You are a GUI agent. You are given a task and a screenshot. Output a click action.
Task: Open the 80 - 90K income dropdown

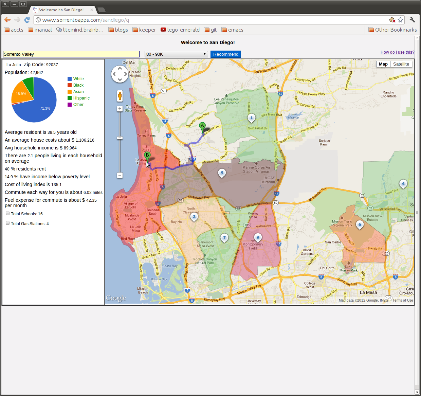coord(176,54)
